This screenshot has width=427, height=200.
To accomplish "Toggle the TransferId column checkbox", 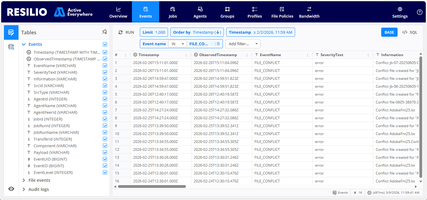I will [105, 139].
